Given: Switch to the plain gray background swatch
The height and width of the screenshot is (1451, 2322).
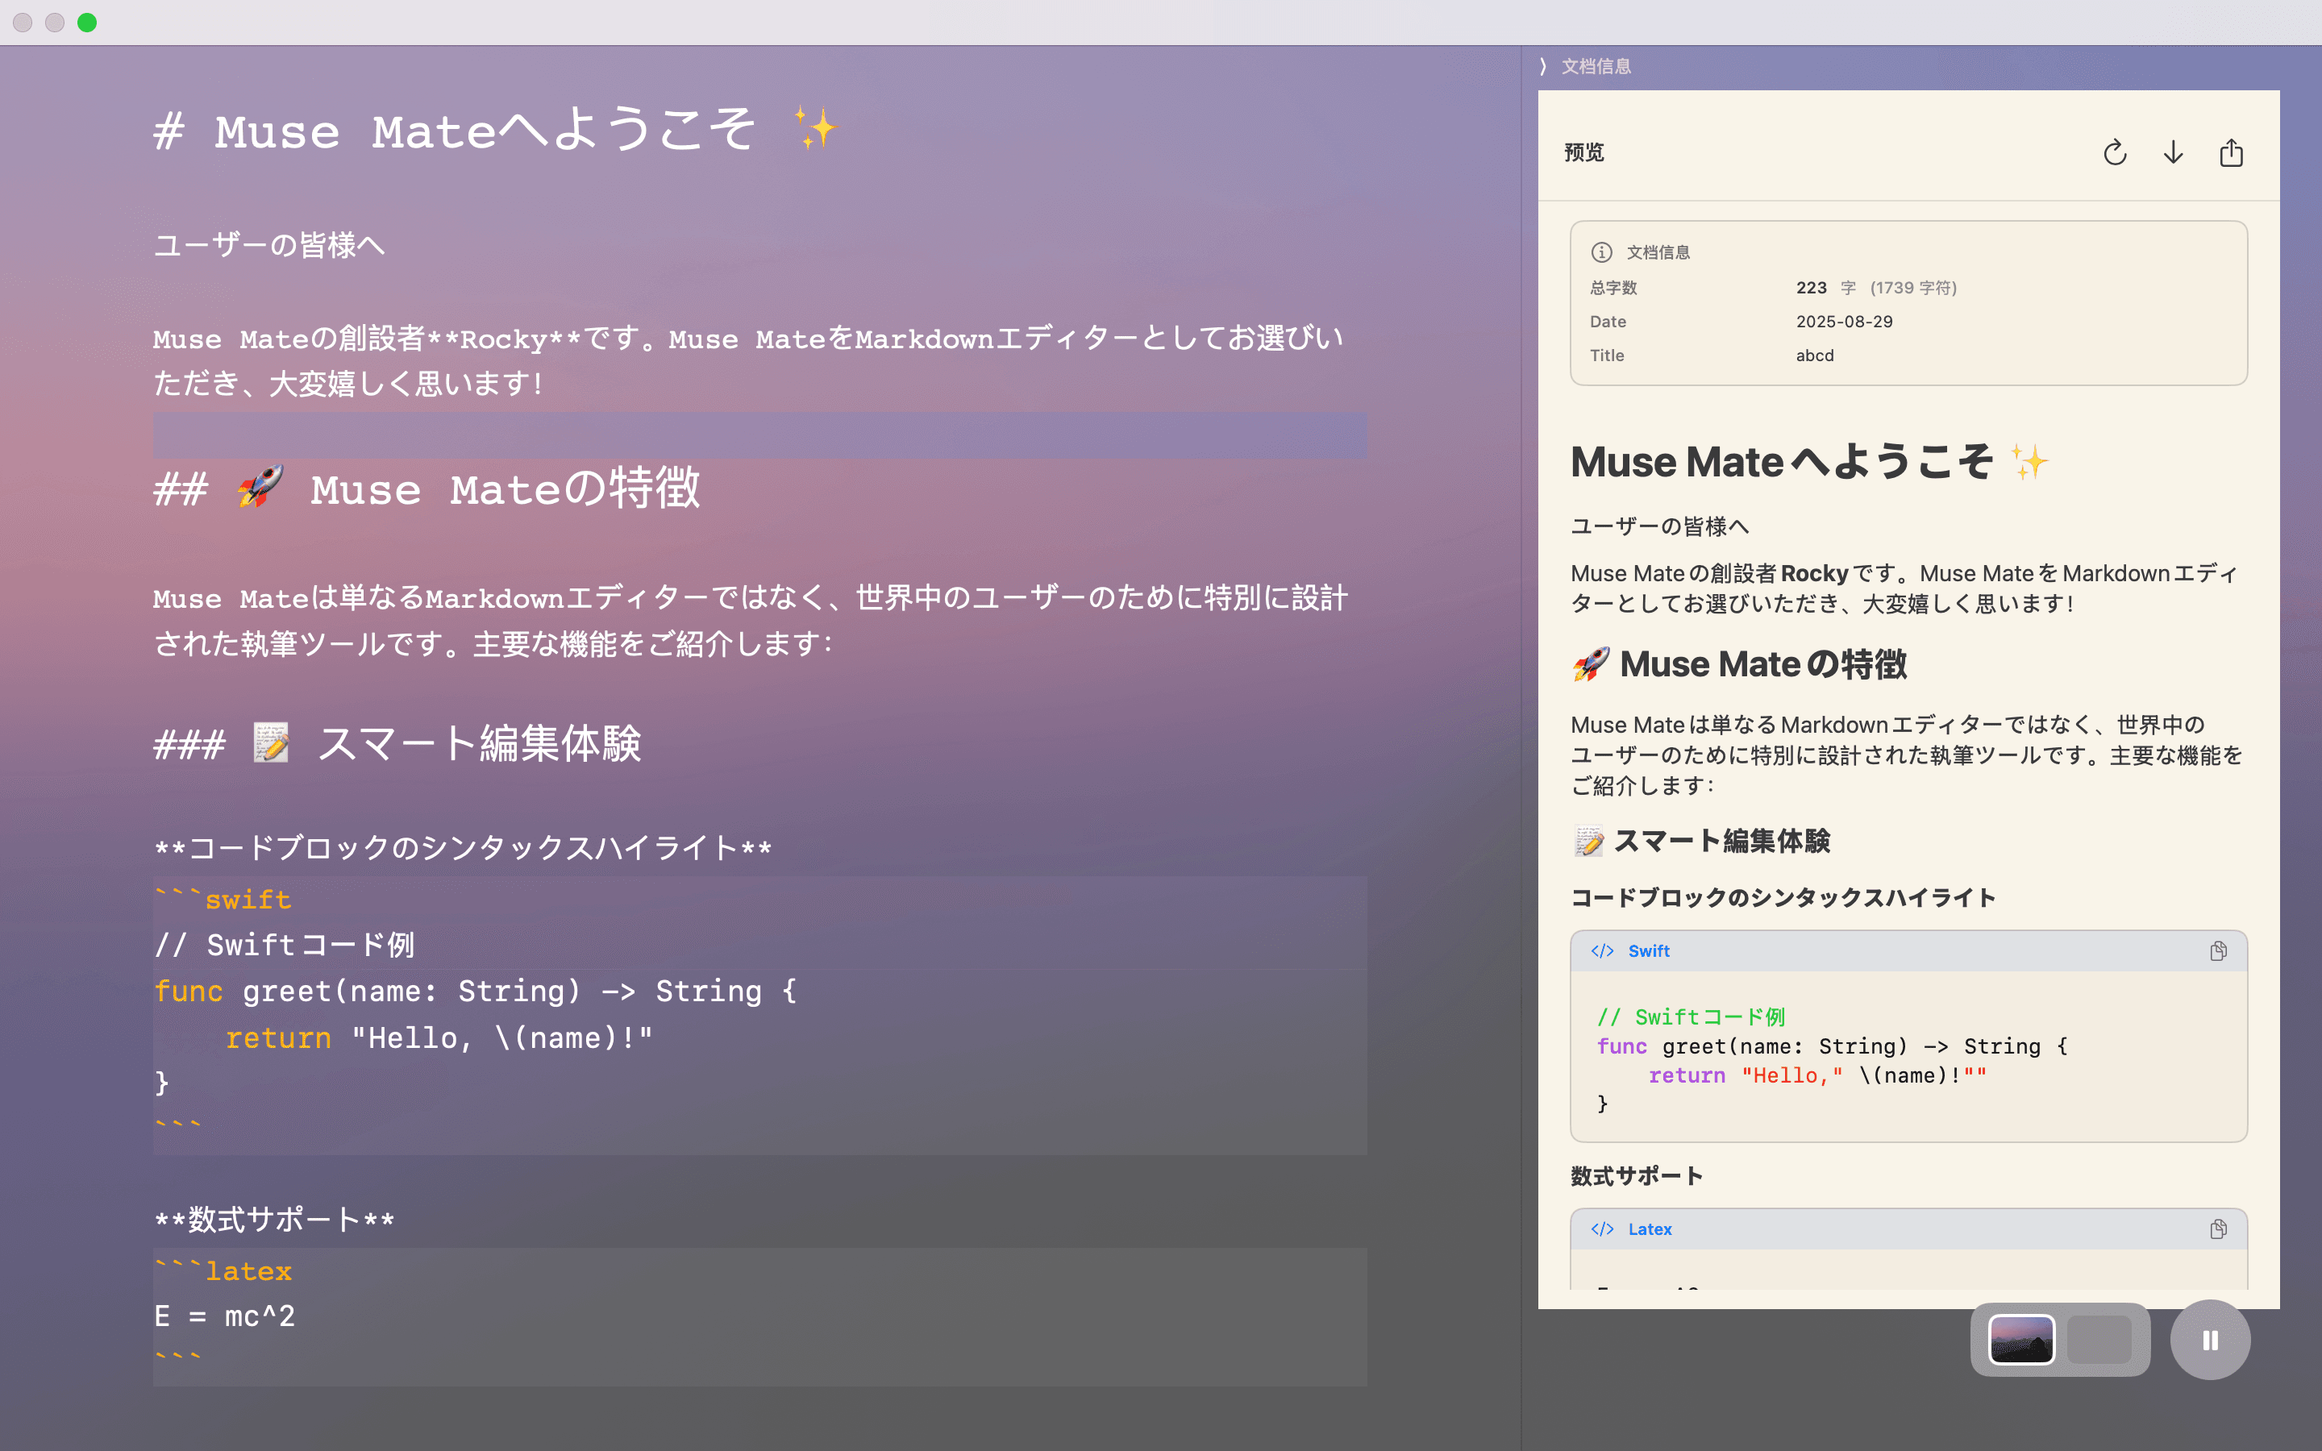Looking at the screenshot, I should pos(2099,1340).
